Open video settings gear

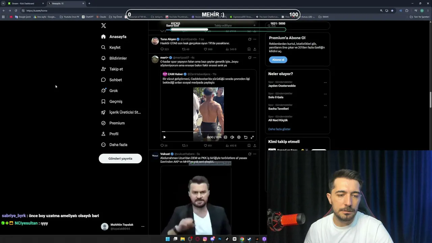(239, 137)
